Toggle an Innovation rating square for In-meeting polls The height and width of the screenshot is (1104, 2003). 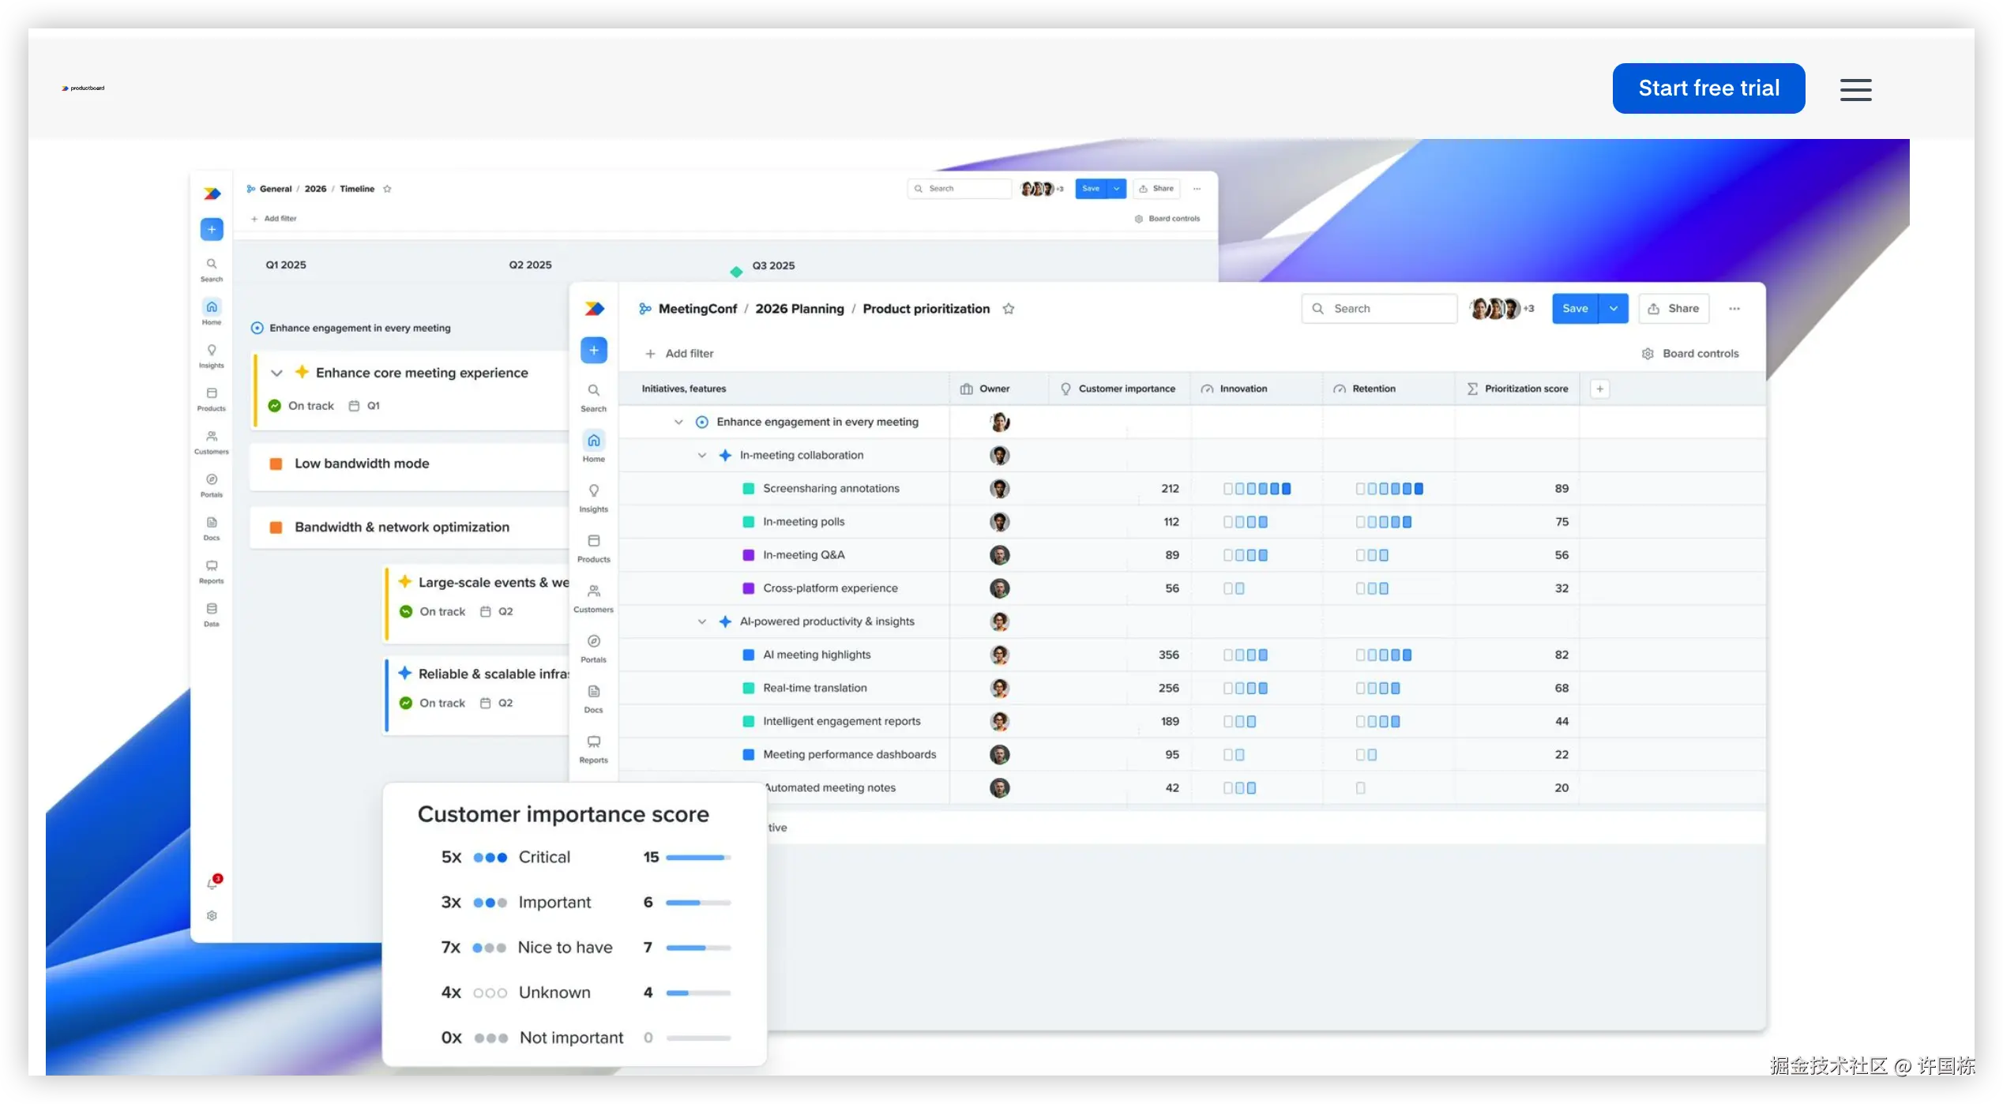pyautogui.click(x=1248, y=521)
